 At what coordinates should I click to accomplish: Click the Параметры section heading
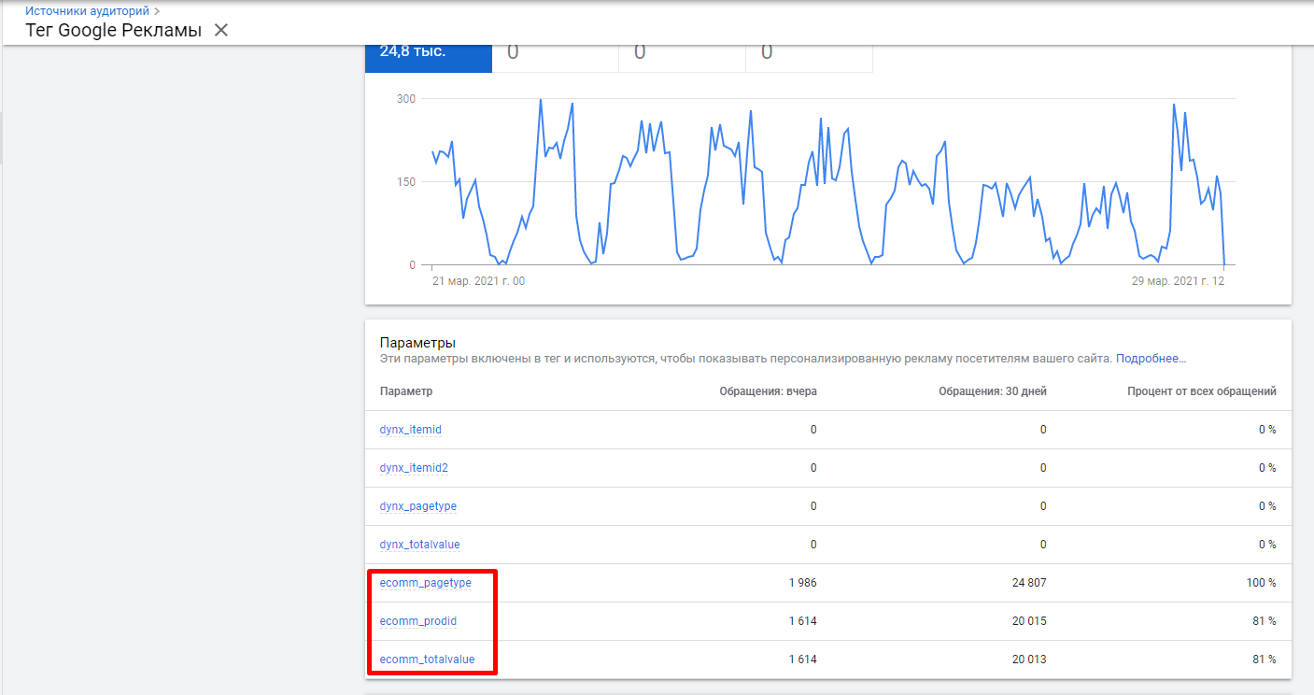(417, 343)
